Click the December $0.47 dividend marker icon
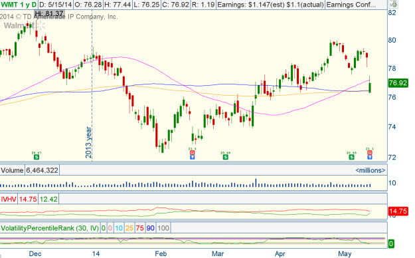Screen dimensions: 415x258 (x=37, y=157)
